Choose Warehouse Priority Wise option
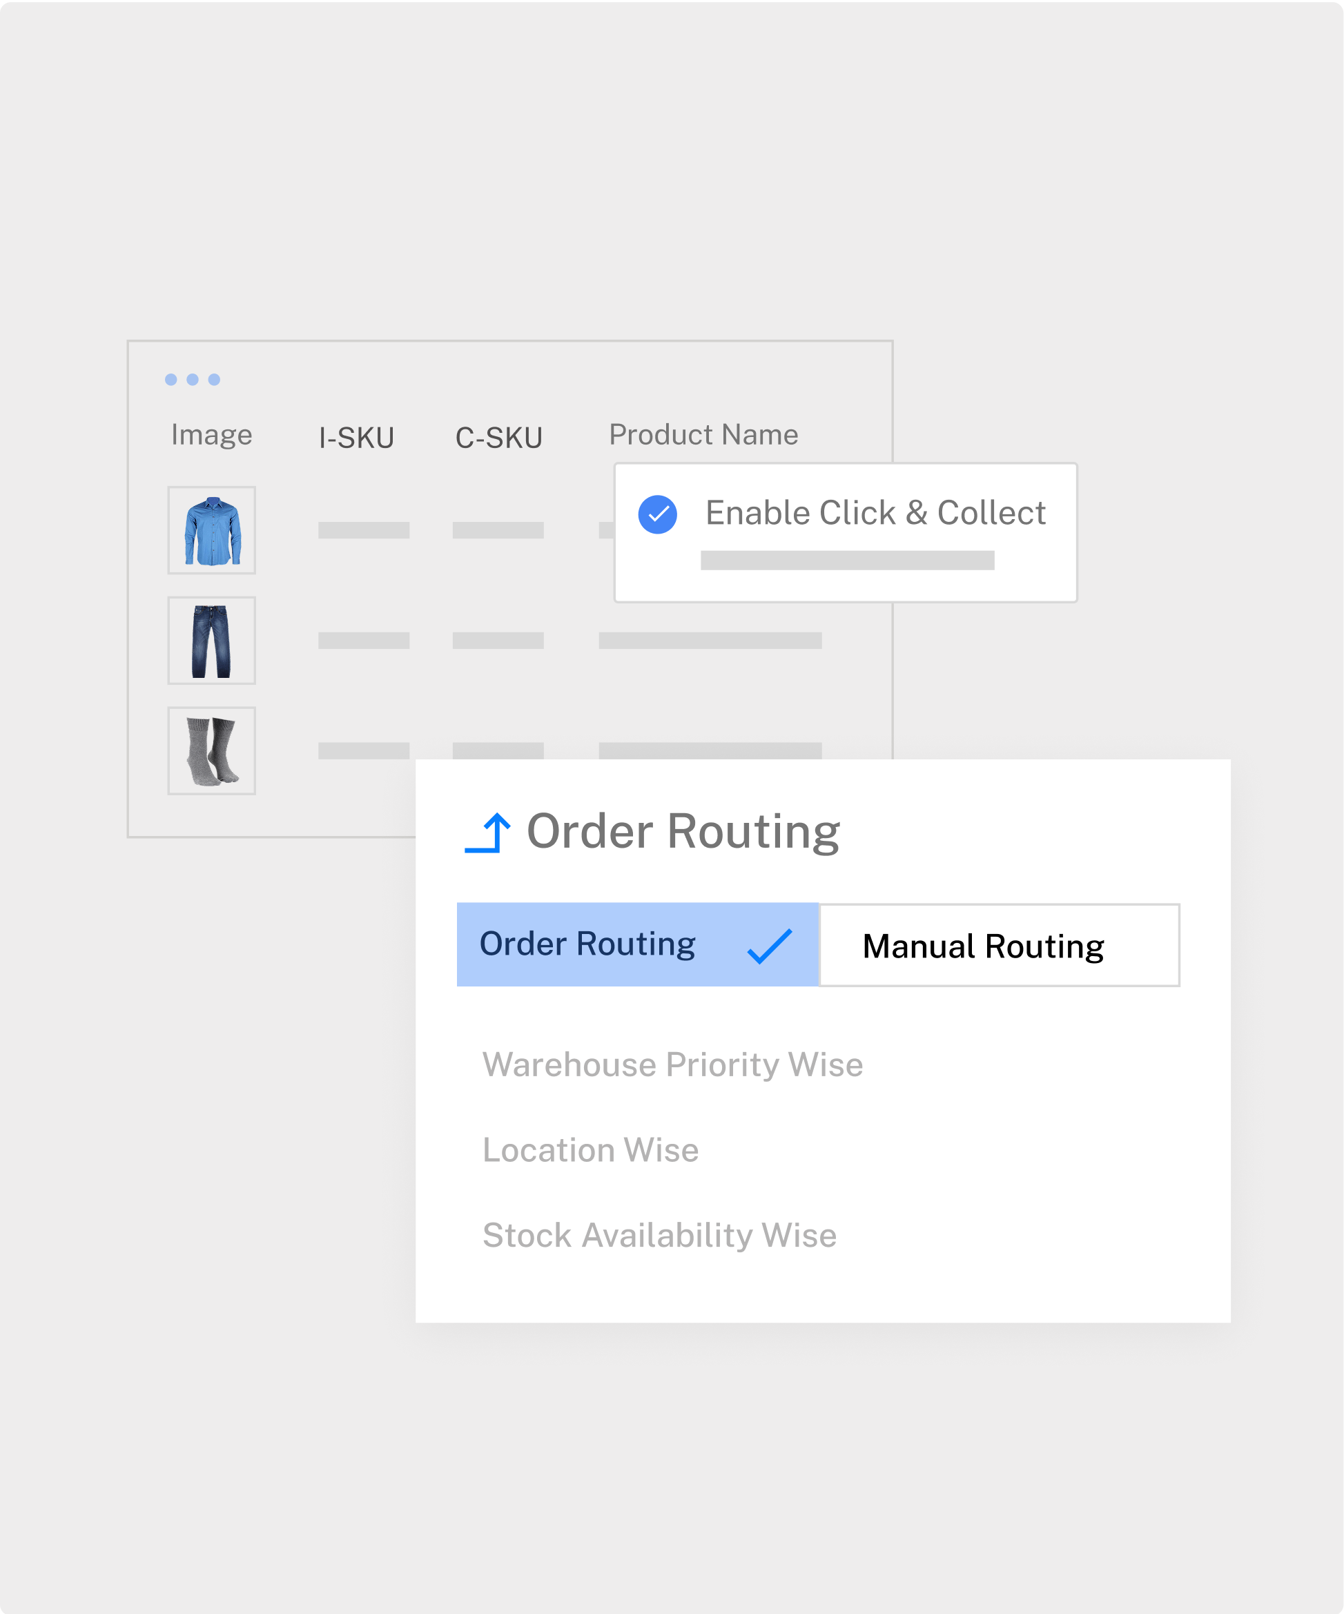This screenshot has width=1344, height=1614. [672, 1064]
